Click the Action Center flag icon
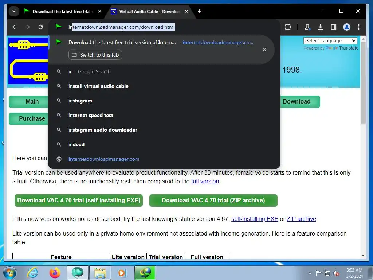373x280 pixels. pyautogui.click(x=318, y=273)
